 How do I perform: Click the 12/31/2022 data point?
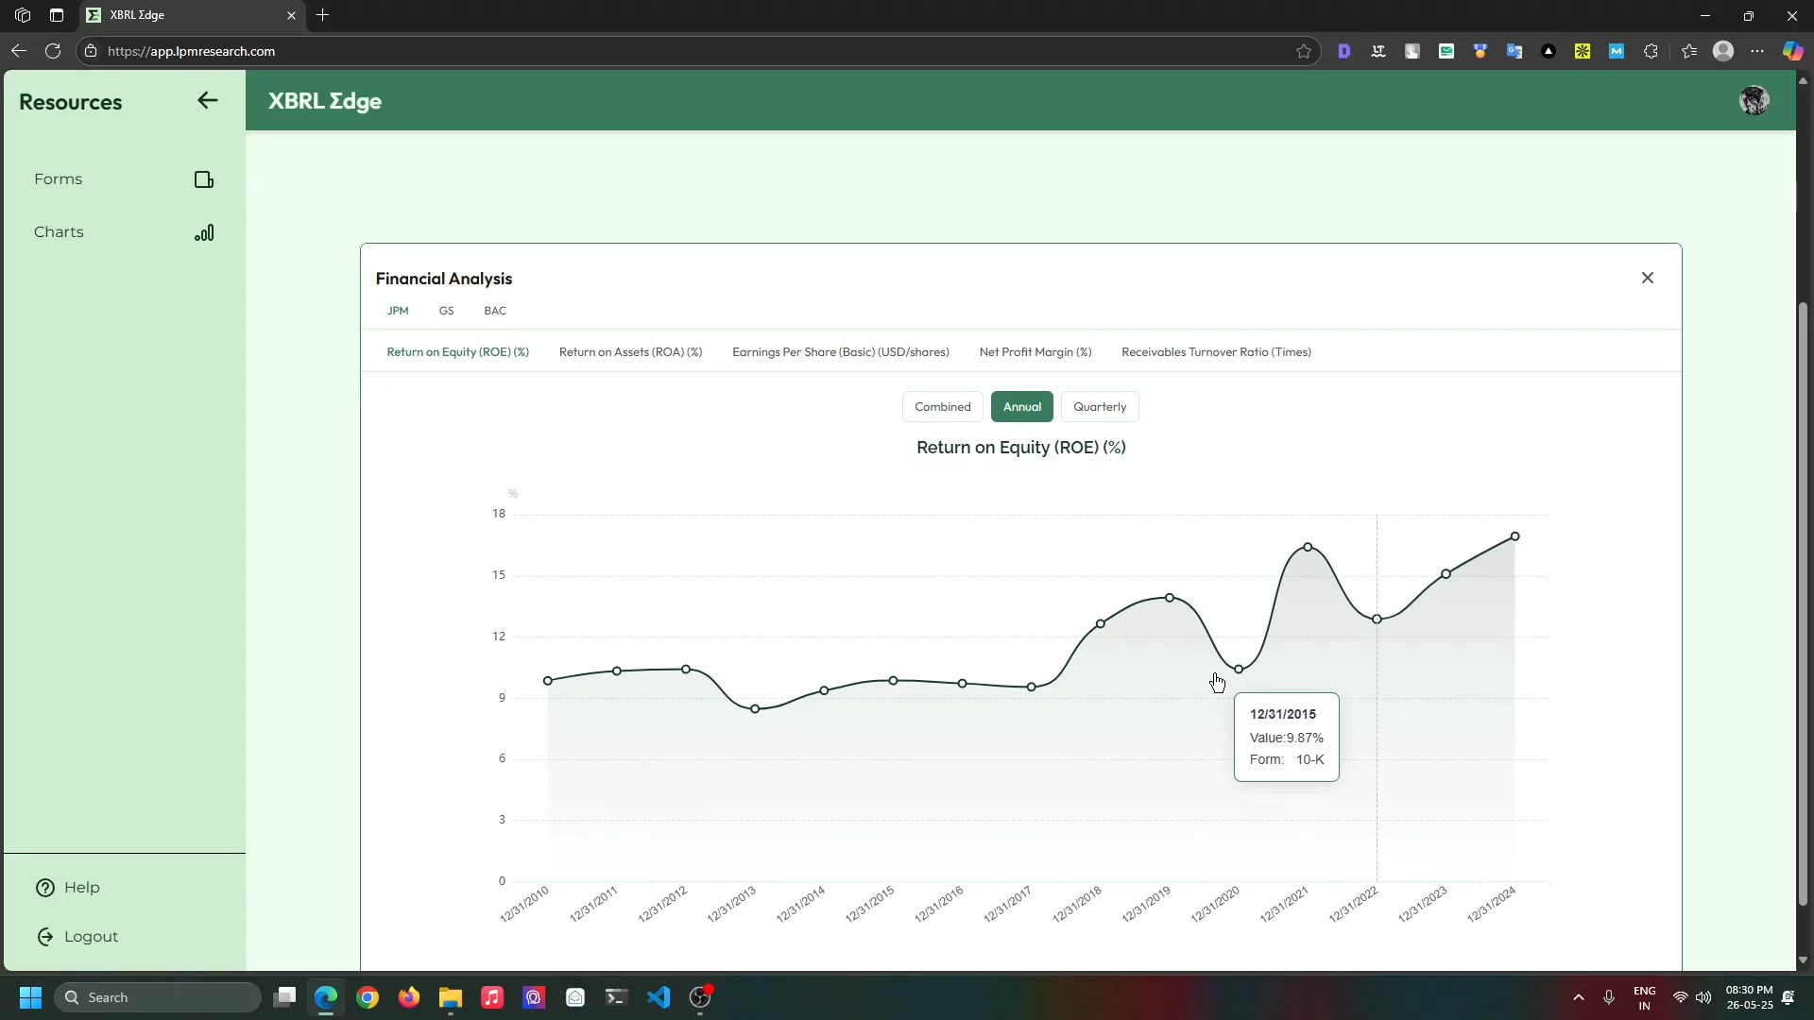(1377, 620)
